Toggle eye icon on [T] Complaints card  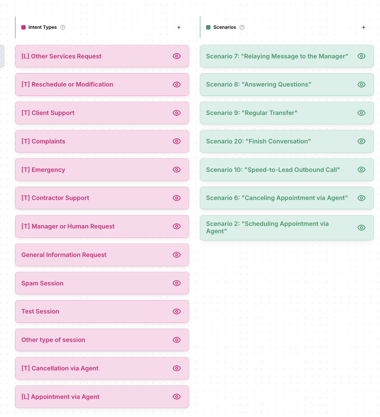[177, 141]
